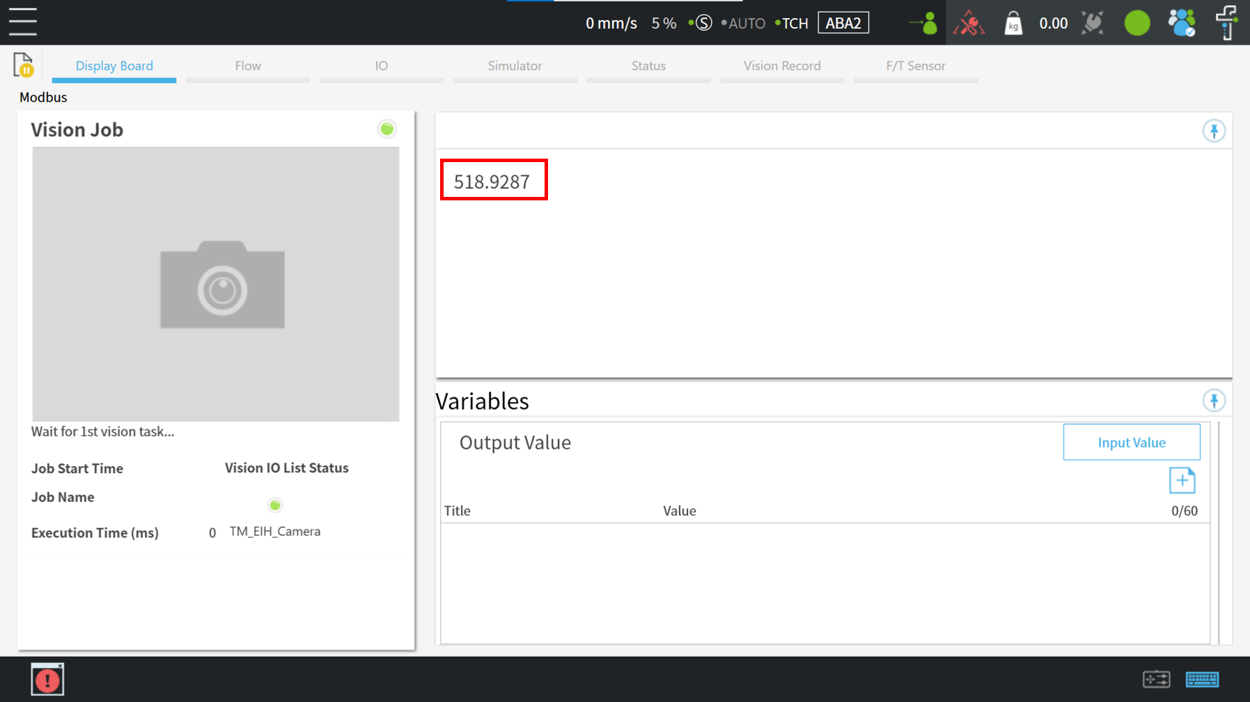Click the 5 % speed indicator
Viewport: 1250px width, 702px height.
click(663, 23)
